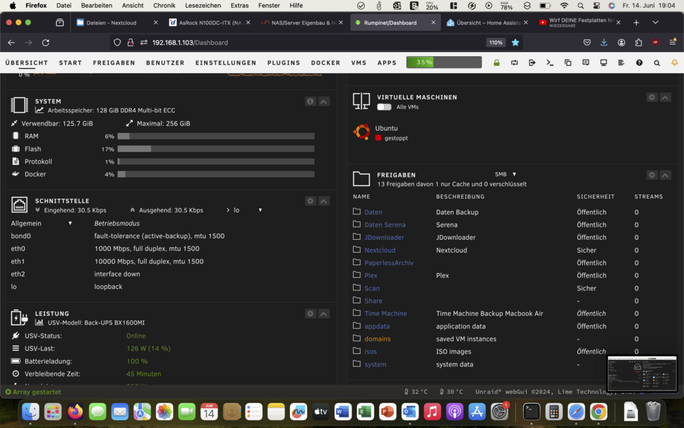Click the 35% array usage progress bar
The width and height of the screenshot is (684, 428).
pos(444,62)
